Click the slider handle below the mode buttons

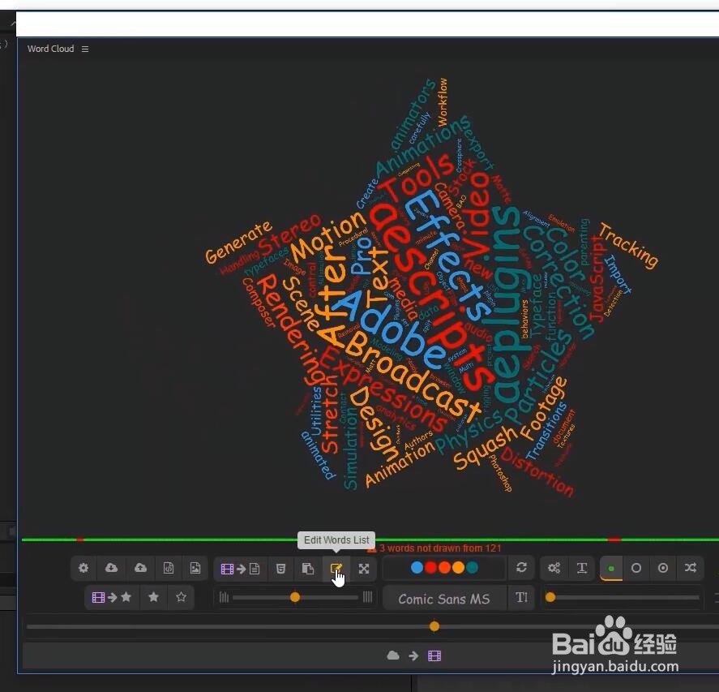click(550, 597)
